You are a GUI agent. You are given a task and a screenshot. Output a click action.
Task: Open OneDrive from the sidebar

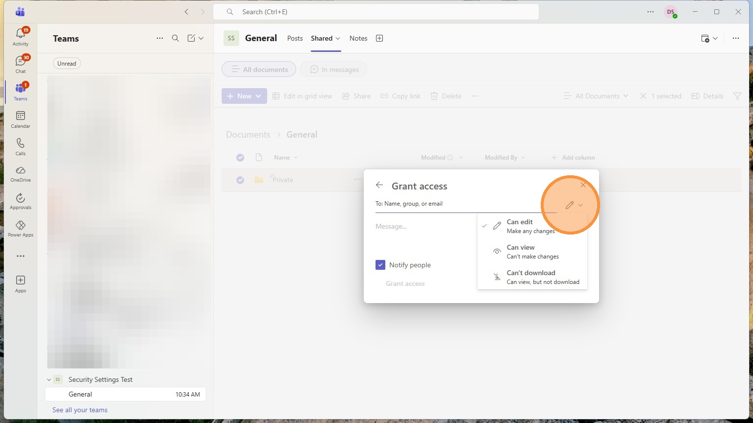pos(21,174)
